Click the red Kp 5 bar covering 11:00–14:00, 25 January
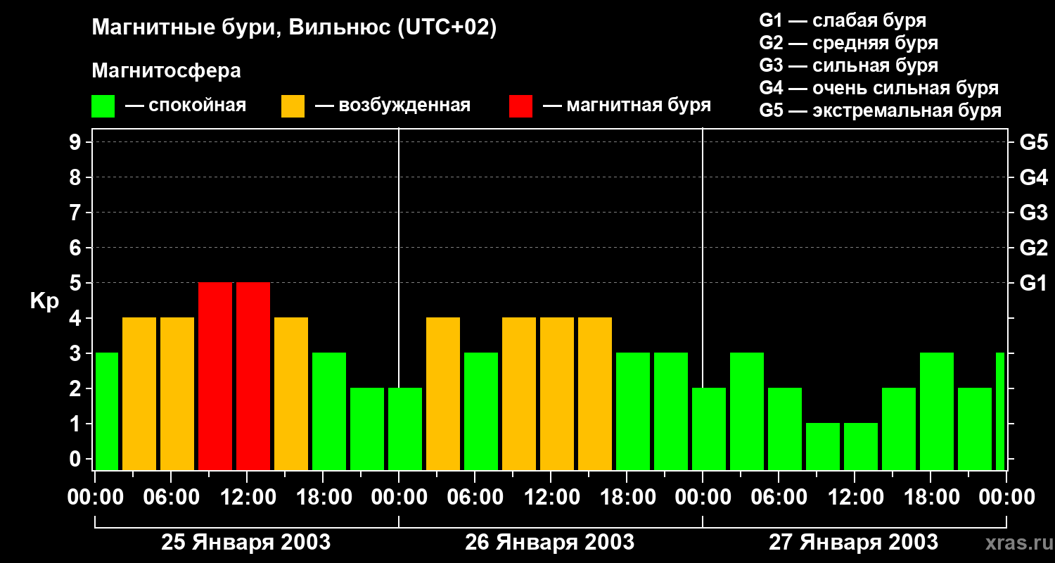 (253, 377)
